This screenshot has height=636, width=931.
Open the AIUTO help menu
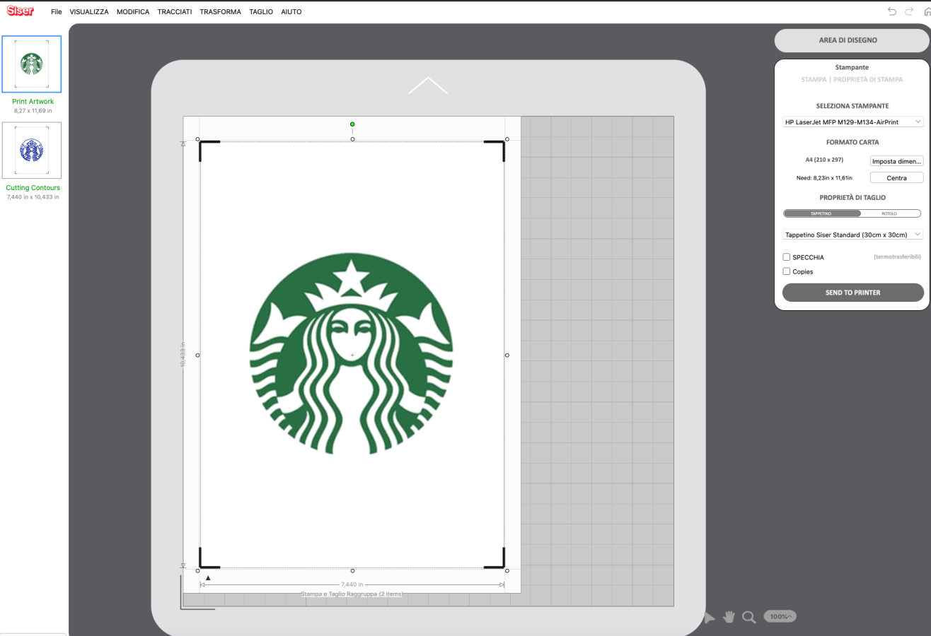[291, 12]
